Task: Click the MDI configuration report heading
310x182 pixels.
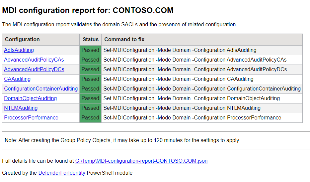Action: (88, 10)
